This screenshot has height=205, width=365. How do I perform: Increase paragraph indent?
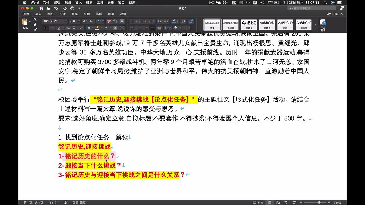(166, 21)
